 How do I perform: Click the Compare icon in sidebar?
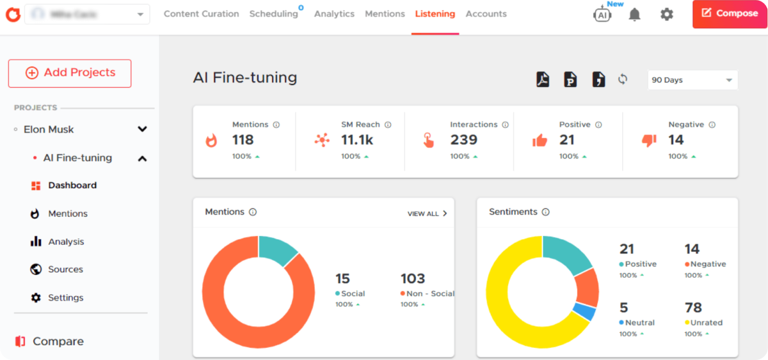20,341
